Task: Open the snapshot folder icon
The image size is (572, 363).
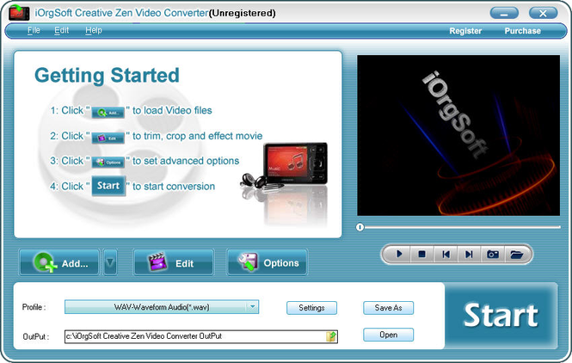Action: click(517, 254)
